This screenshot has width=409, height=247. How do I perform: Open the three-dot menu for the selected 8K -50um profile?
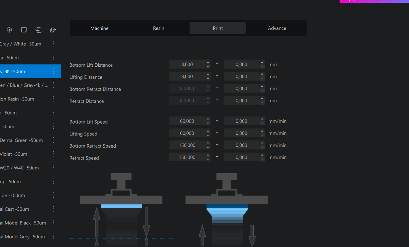(54, 71)
